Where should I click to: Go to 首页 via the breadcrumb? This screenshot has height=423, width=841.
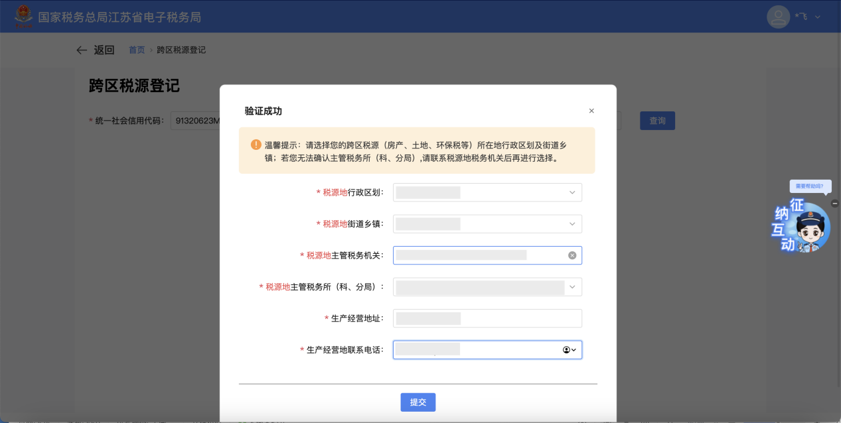(x=137, y=50)
